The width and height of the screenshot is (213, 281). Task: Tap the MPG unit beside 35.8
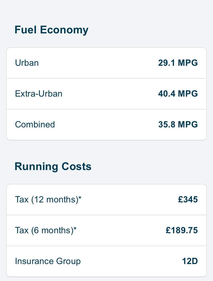[x=188, y=124]
